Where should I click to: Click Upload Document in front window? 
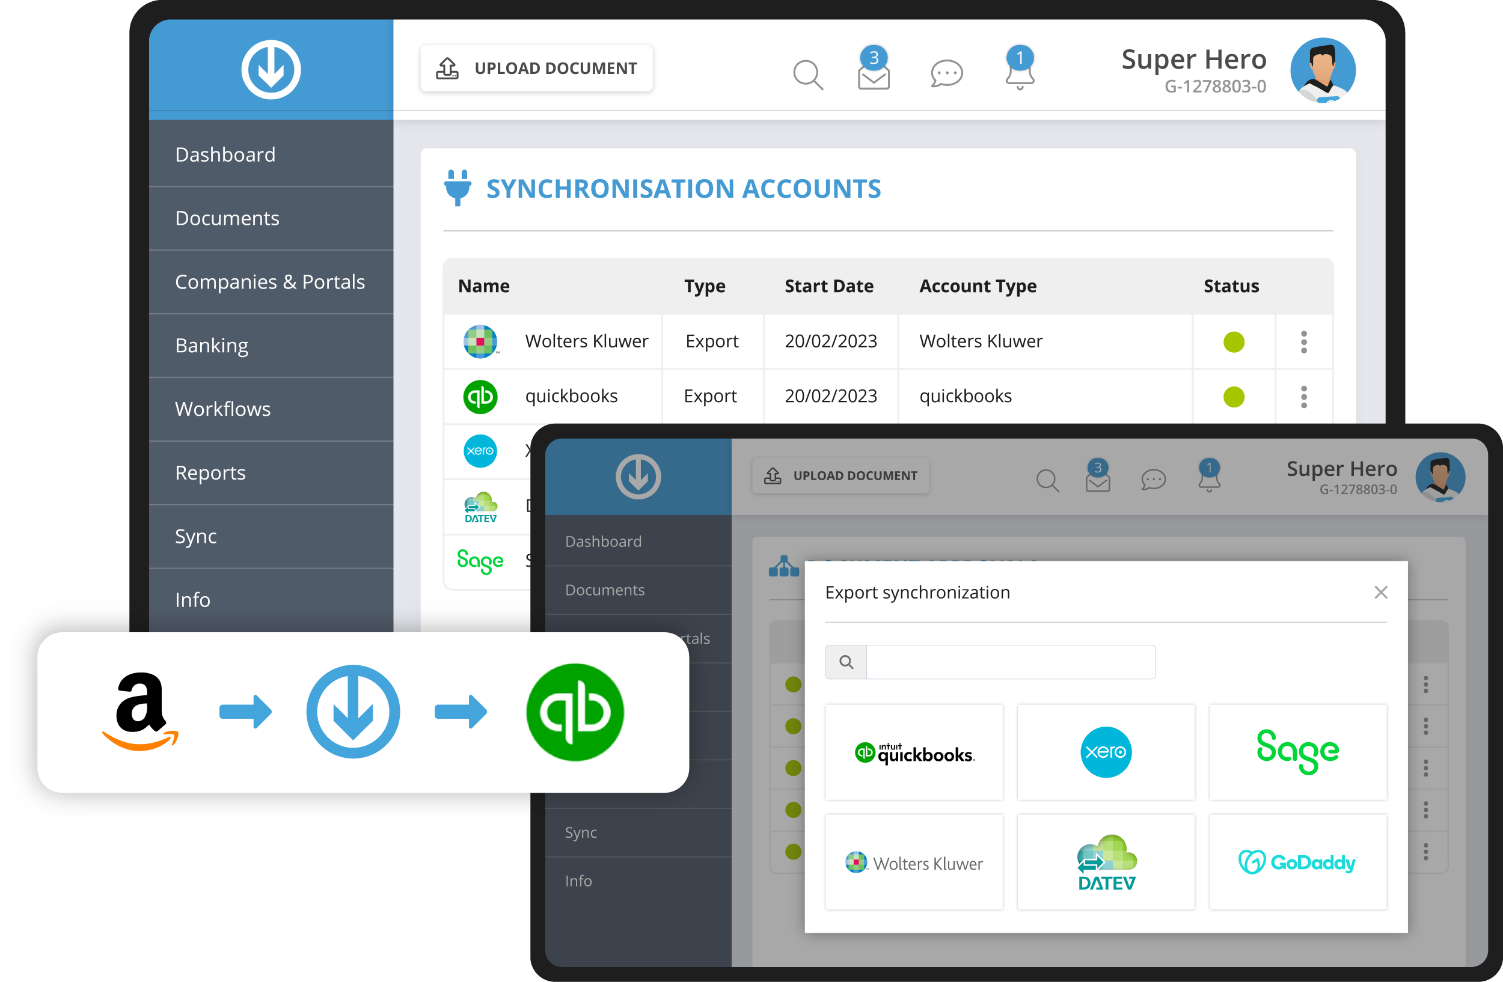click(x=840, y=476)
